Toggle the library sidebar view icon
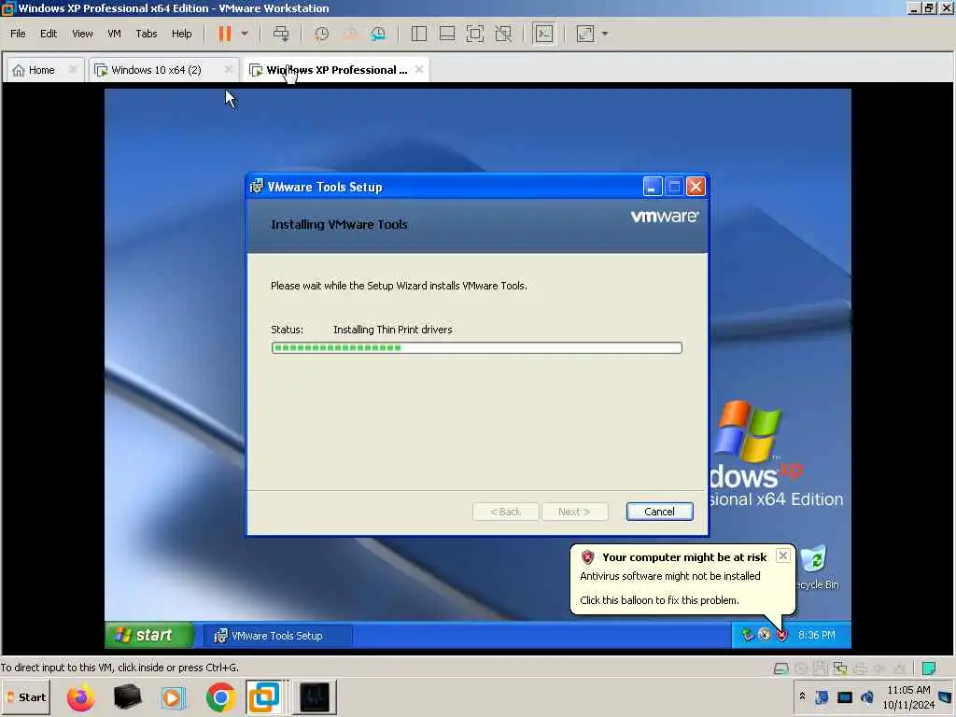Image resolution: width=956 pixels, height=717 pixels. click(419, 34)
